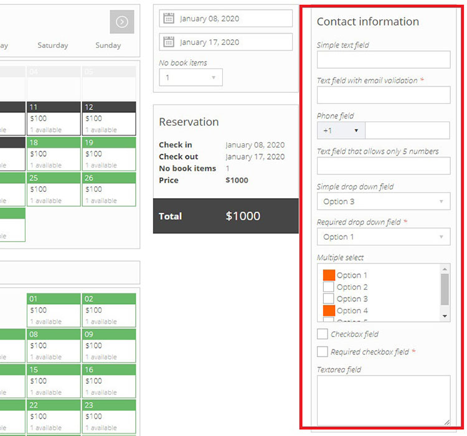The width and height of the screenshot is (467, 436).
Task: Check Option 3 in Multiple select
Action: click(329, 298)
